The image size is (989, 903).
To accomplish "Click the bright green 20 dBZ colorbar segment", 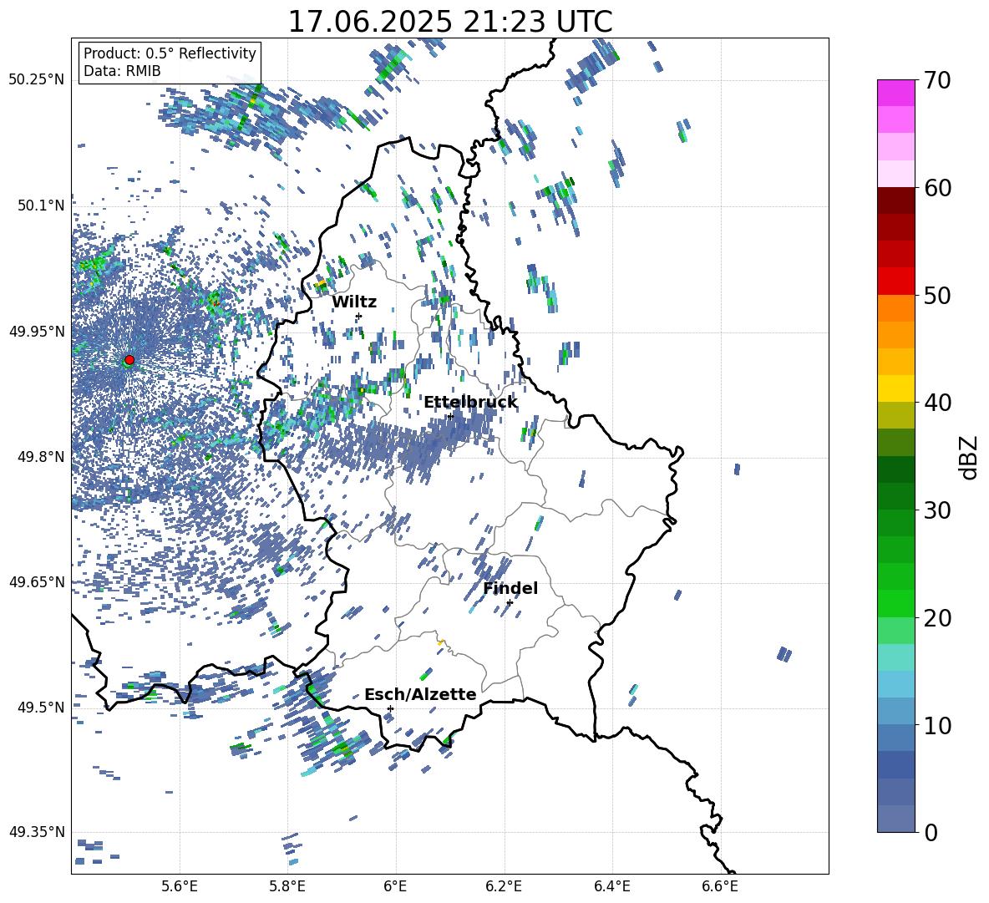I will (896, 603).
